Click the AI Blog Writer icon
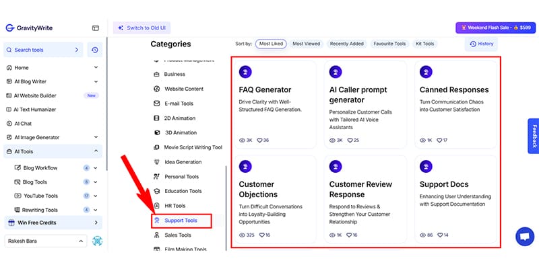The image size is (539, 269). click(9, 81)
